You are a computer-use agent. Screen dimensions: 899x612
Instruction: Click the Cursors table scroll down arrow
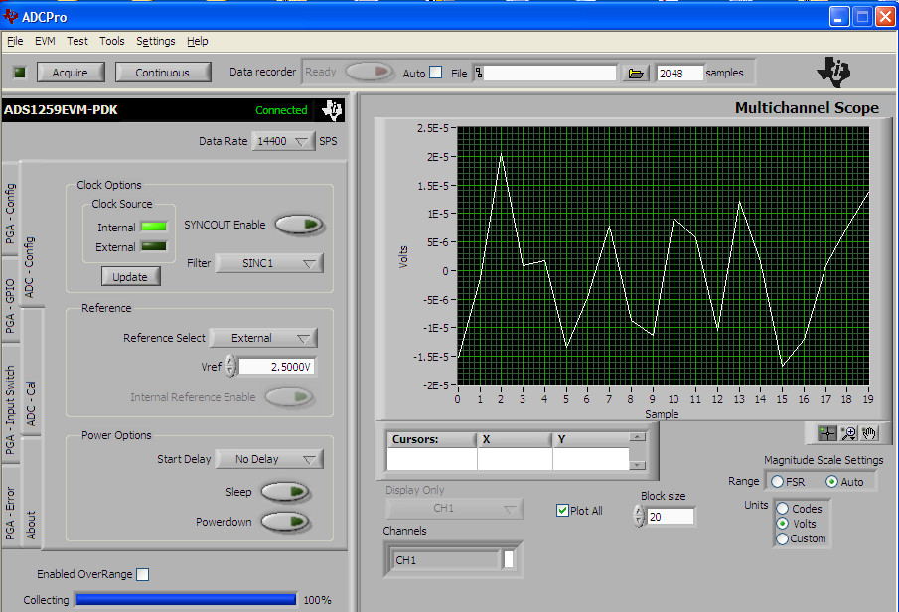(637, 465)
